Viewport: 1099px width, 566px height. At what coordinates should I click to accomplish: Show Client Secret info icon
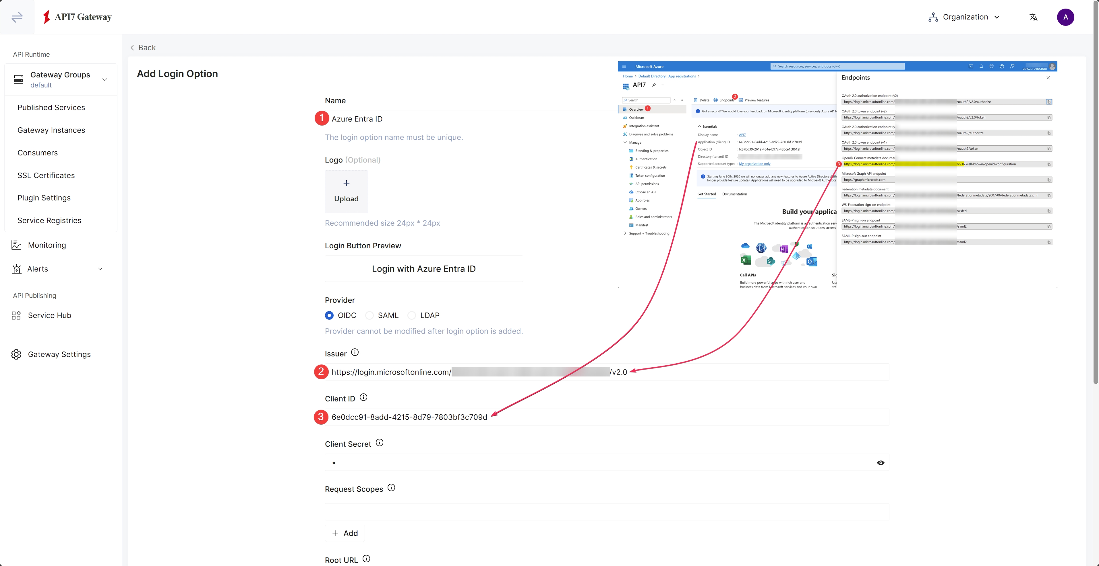pyautogui.click(x=380, y=443)
